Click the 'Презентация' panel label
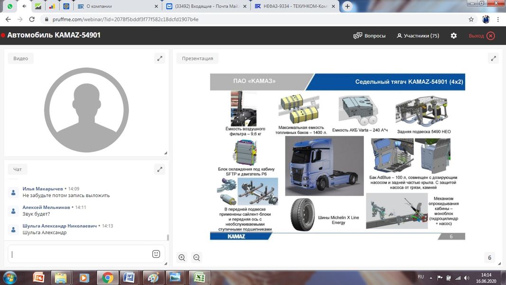Viewport: 506px width, 285px height. click(x=197, y=58)
